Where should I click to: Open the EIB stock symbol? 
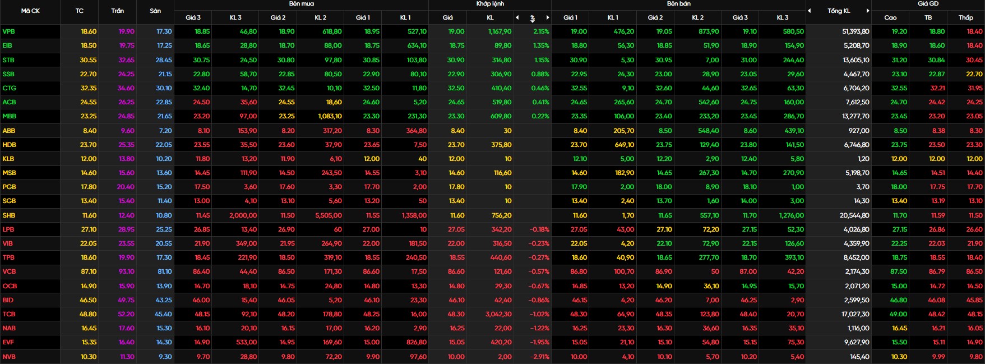[x=7, y=45]
